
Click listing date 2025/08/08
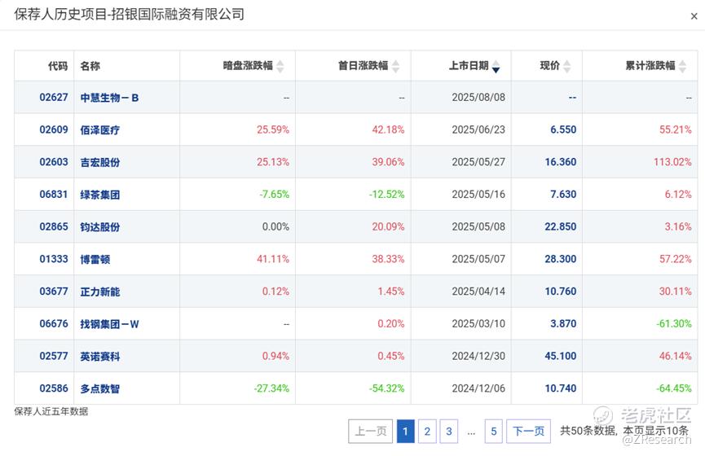[478, 98]
